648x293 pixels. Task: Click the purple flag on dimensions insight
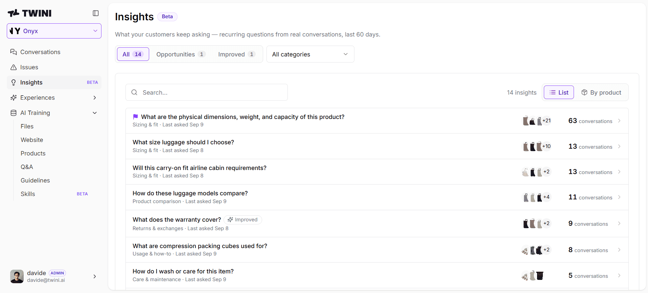[135, 117]
